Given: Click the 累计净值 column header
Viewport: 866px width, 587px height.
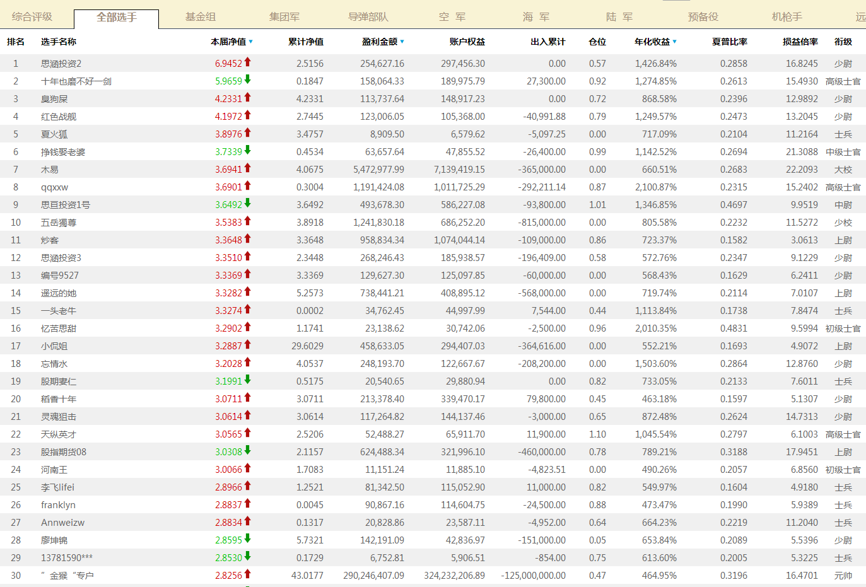Looking at the screenshot, I should coord(306,42).
